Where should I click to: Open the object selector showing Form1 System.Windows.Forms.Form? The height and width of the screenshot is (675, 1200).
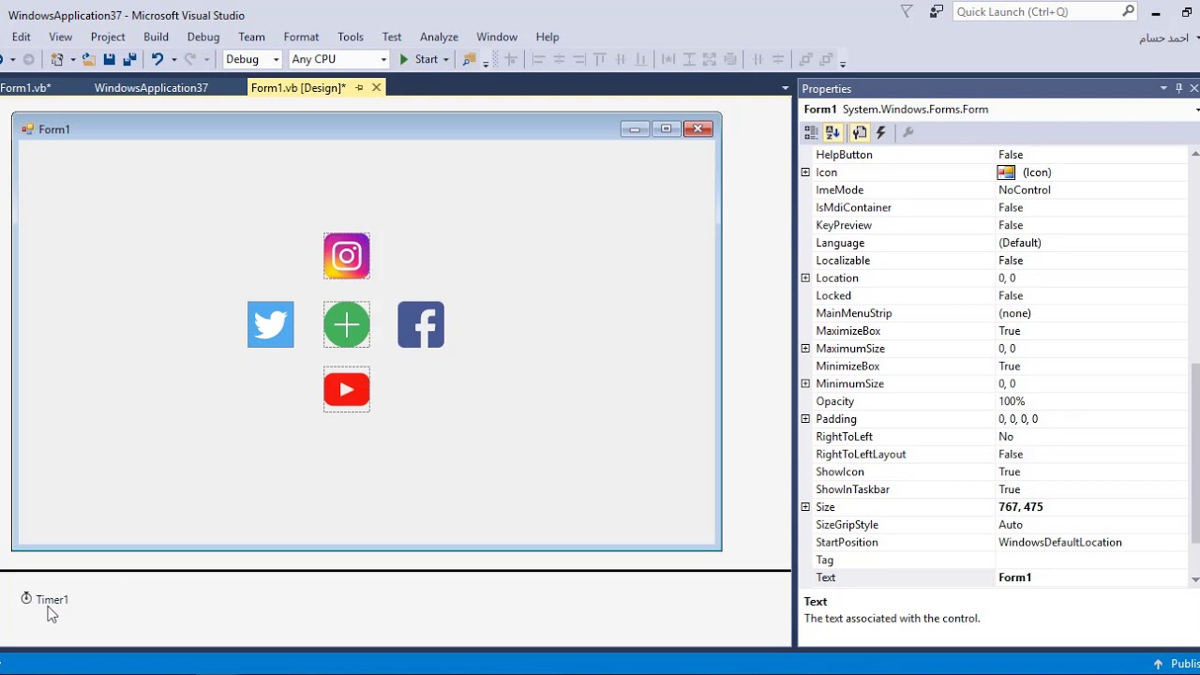tap(999, 110)
